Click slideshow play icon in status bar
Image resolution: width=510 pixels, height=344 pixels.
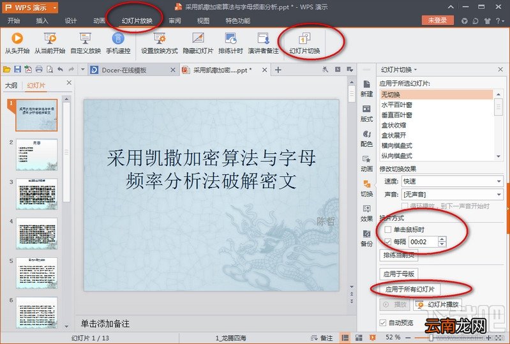(372, 338)
